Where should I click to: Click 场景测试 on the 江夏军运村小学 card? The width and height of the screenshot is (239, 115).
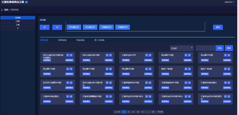(x=126, y=60)
